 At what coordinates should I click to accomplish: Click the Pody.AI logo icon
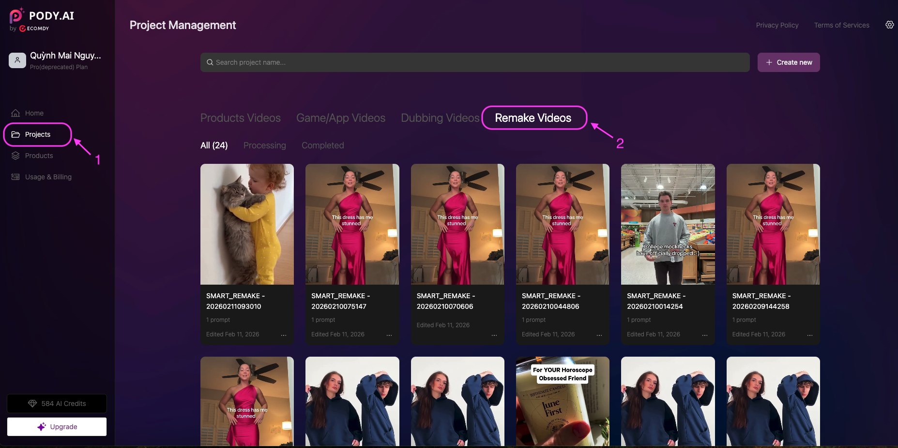tap(16, 16)
